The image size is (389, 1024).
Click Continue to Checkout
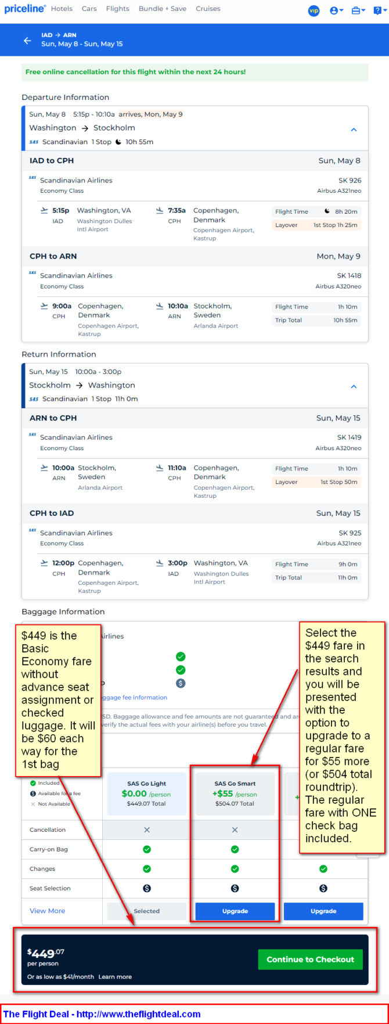coord(310,959)
